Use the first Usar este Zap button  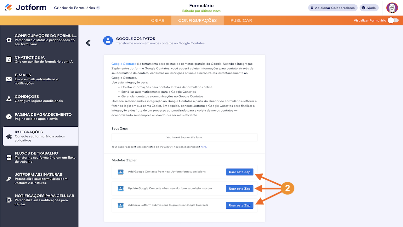(x=240, y=172)
